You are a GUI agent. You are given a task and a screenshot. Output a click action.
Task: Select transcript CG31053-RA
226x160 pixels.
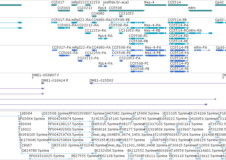(121, 33)
